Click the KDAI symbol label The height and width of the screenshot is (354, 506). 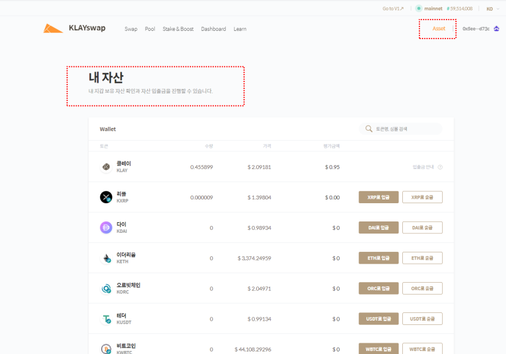[121, 232]
